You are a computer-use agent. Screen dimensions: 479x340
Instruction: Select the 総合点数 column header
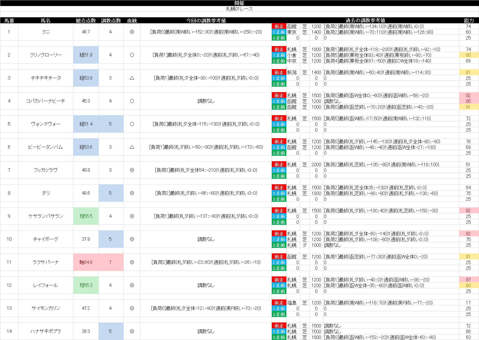point(86,20)
